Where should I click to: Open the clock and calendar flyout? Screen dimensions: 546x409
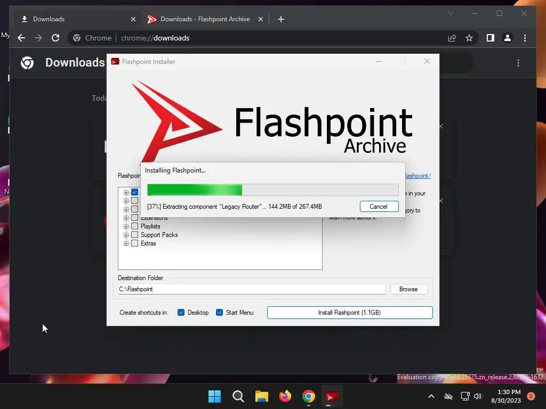[506, 396]
